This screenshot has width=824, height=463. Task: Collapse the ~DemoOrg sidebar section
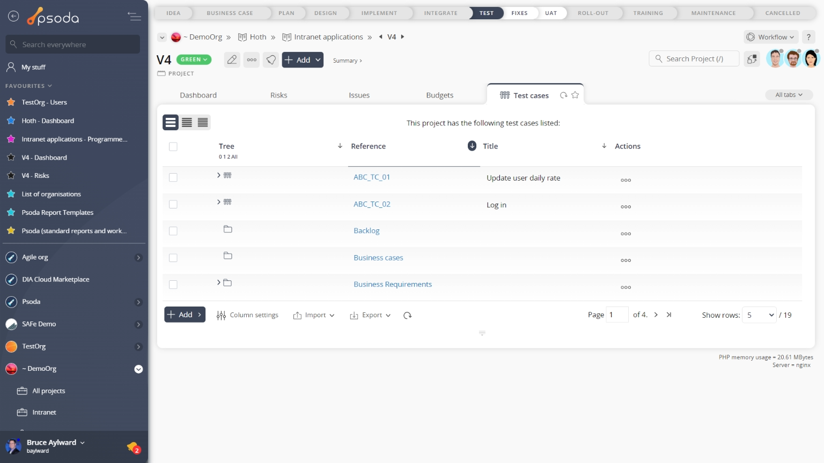coord(138,369)
